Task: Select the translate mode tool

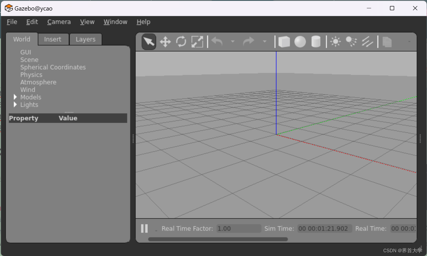Action: (x=165, y=42)
